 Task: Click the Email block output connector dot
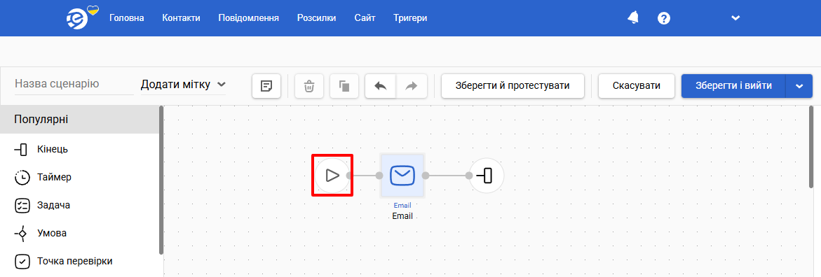(x=426, y=176)
